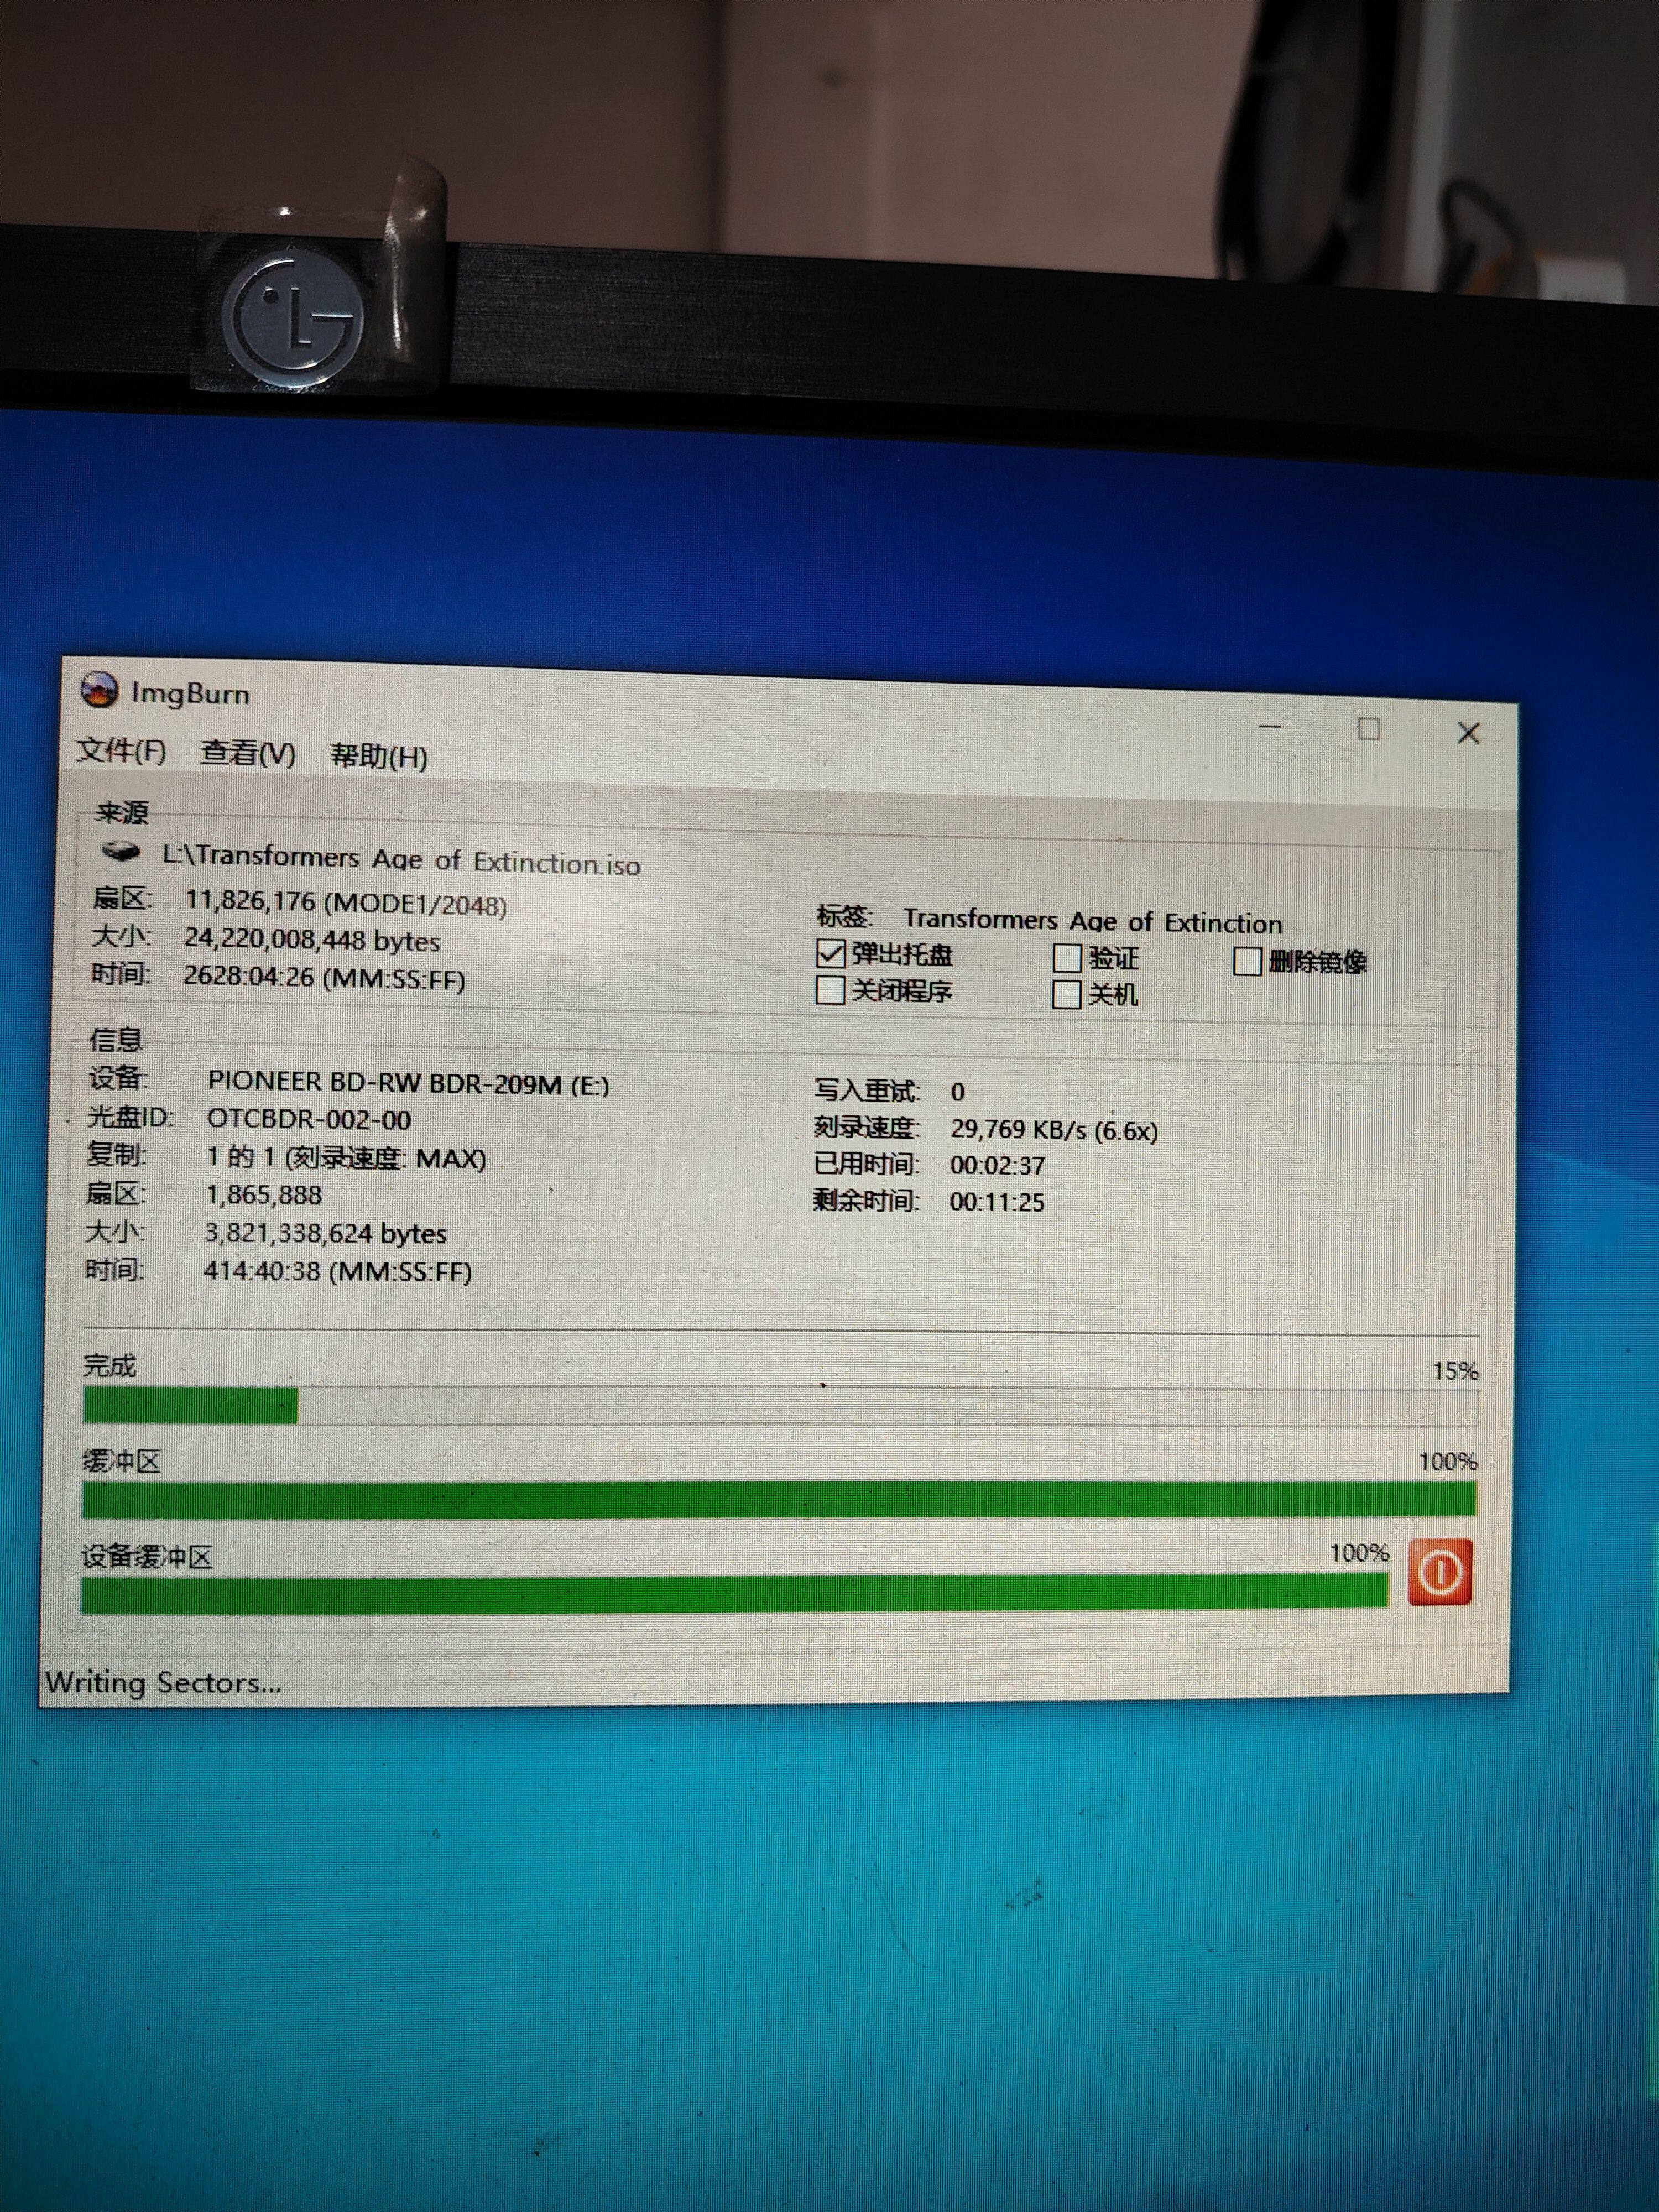This screenshot has width=1659, height=2212.
Task: Click written sectors value 1,865,888
Action: point(264,1195)
